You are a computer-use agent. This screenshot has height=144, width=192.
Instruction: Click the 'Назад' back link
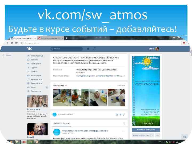point(7,55)
